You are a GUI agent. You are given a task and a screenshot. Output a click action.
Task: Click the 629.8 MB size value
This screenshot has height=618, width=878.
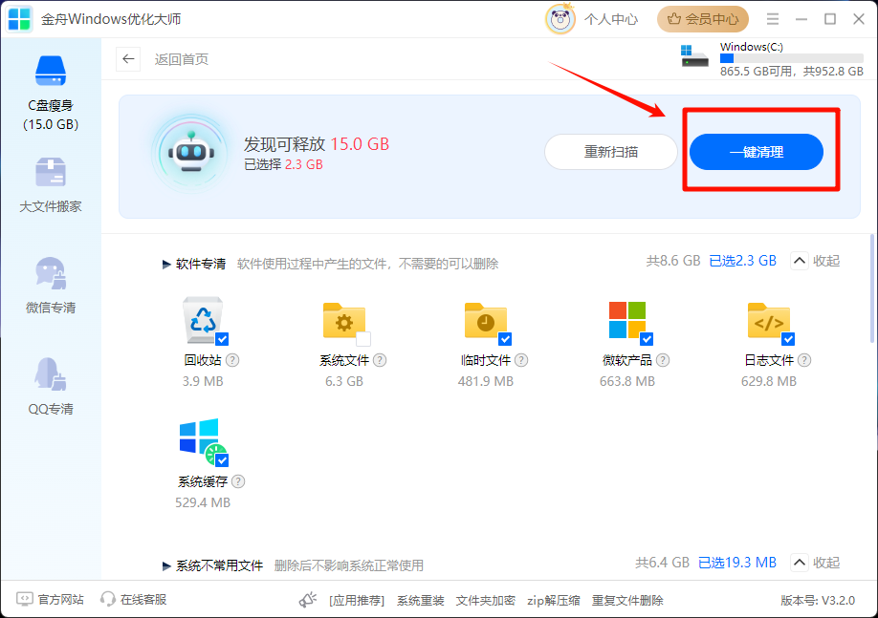pos(769,381)
